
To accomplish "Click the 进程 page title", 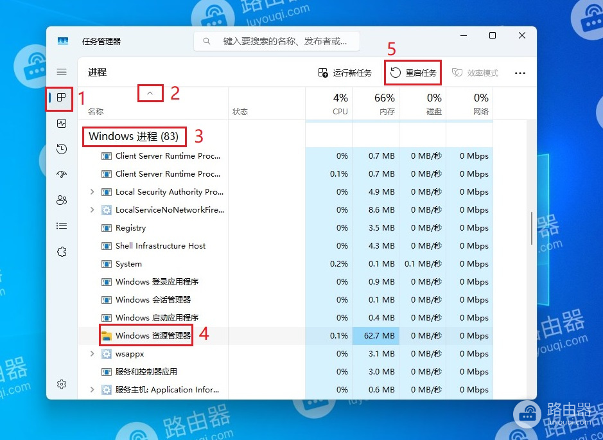I will click(98, 73).
